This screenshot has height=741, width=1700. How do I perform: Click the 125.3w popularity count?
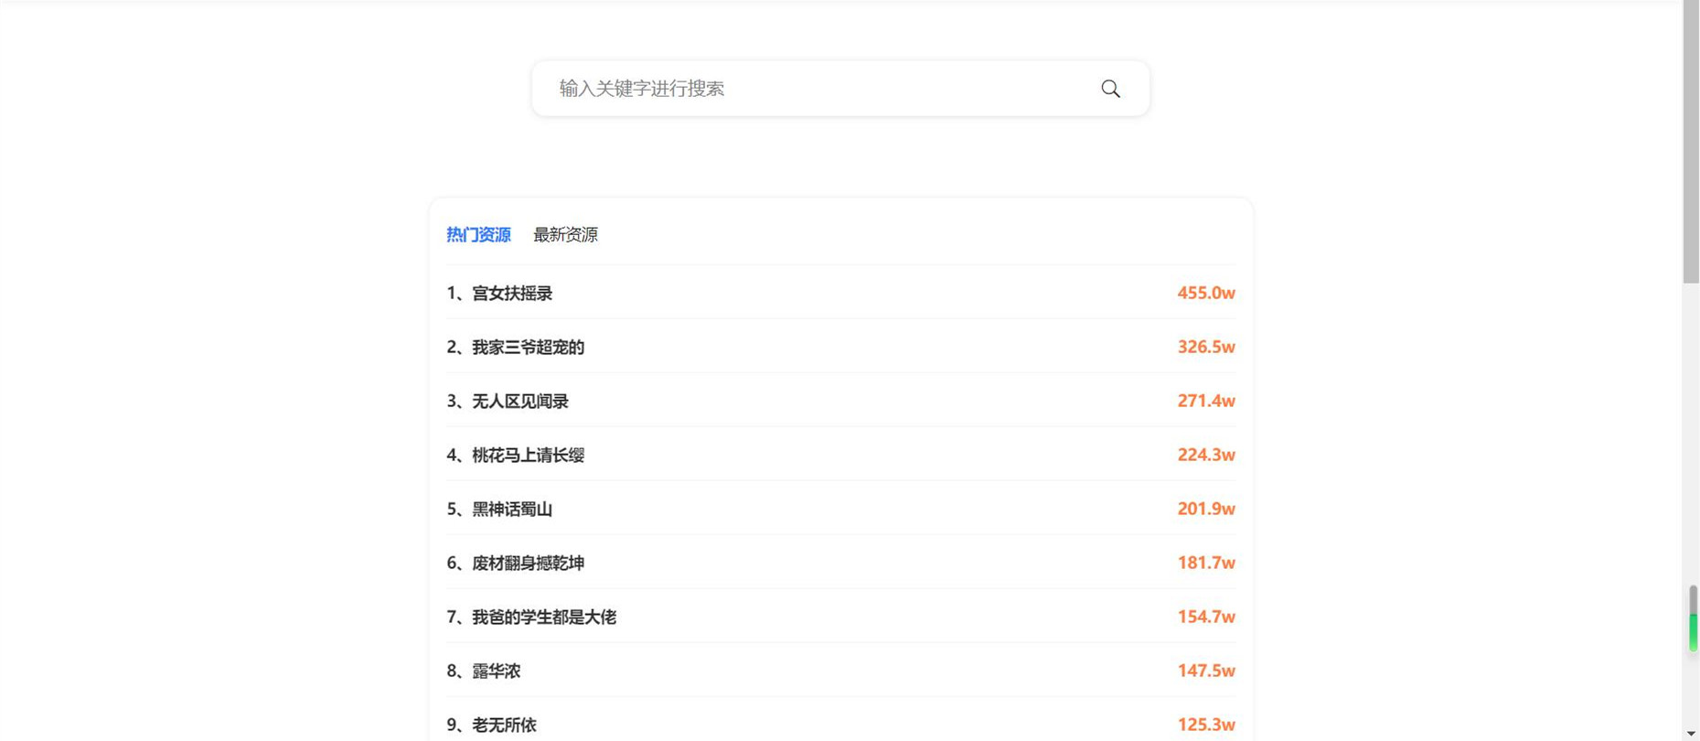coord(1206,725)
